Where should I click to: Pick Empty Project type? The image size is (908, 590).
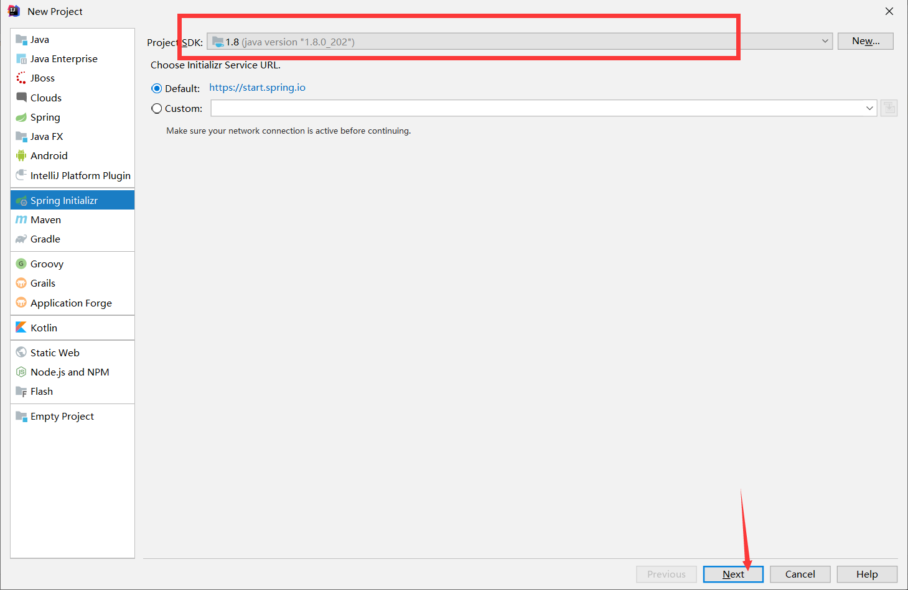click(72, 417)
